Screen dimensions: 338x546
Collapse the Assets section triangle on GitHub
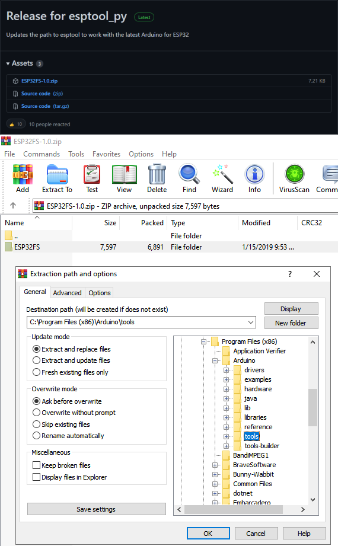(x=8, y=63)
